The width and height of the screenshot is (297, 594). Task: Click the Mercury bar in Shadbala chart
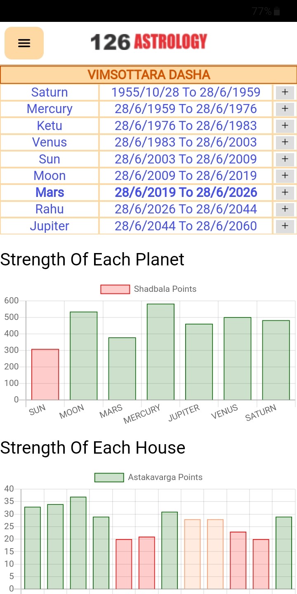160,352
